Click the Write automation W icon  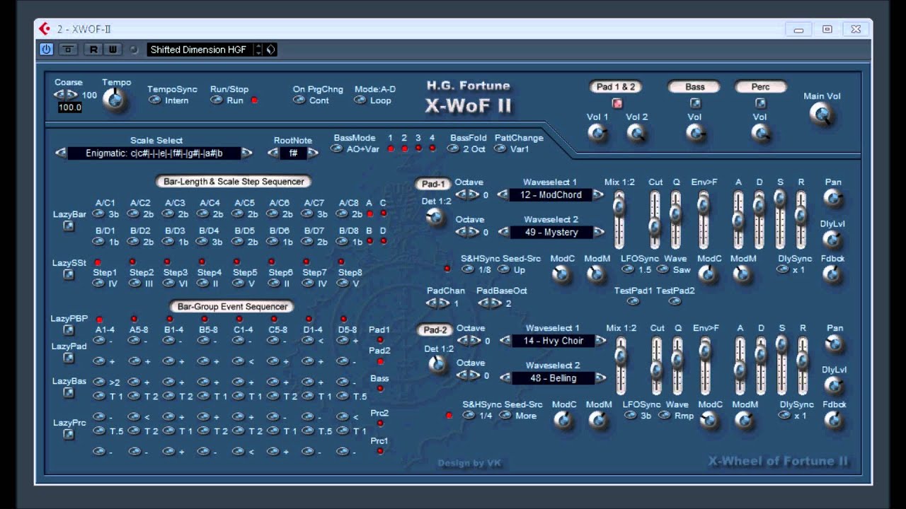[x=113, y=49]
